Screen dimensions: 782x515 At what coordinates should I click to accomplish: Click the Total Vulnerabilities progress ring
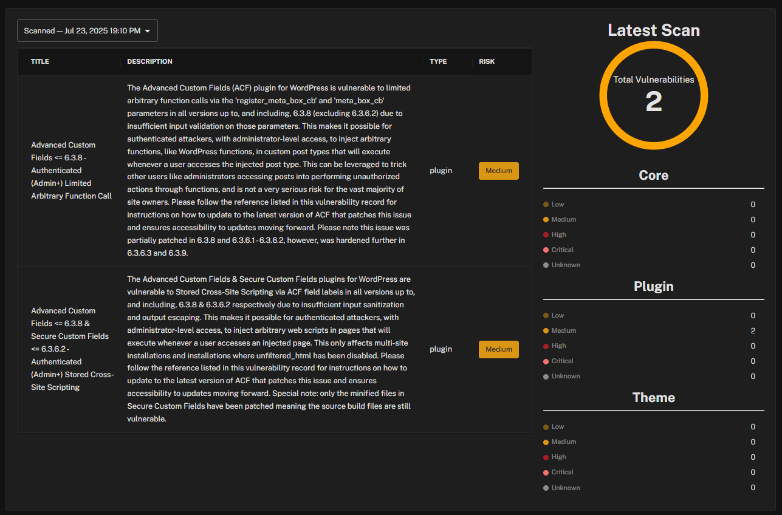click(x=654, y=95)
